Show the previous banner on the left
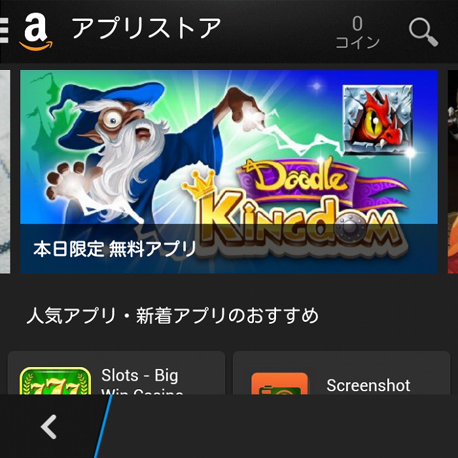This screenshot has width=458, height=458. point(5,171)
